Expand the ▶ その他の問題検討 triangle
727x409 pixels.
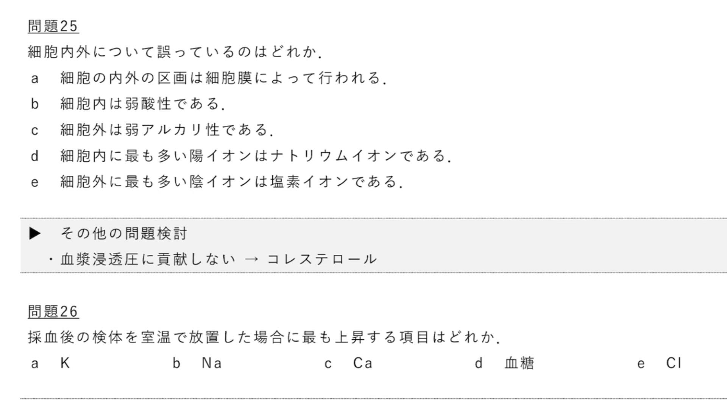[x=35, y=234]
